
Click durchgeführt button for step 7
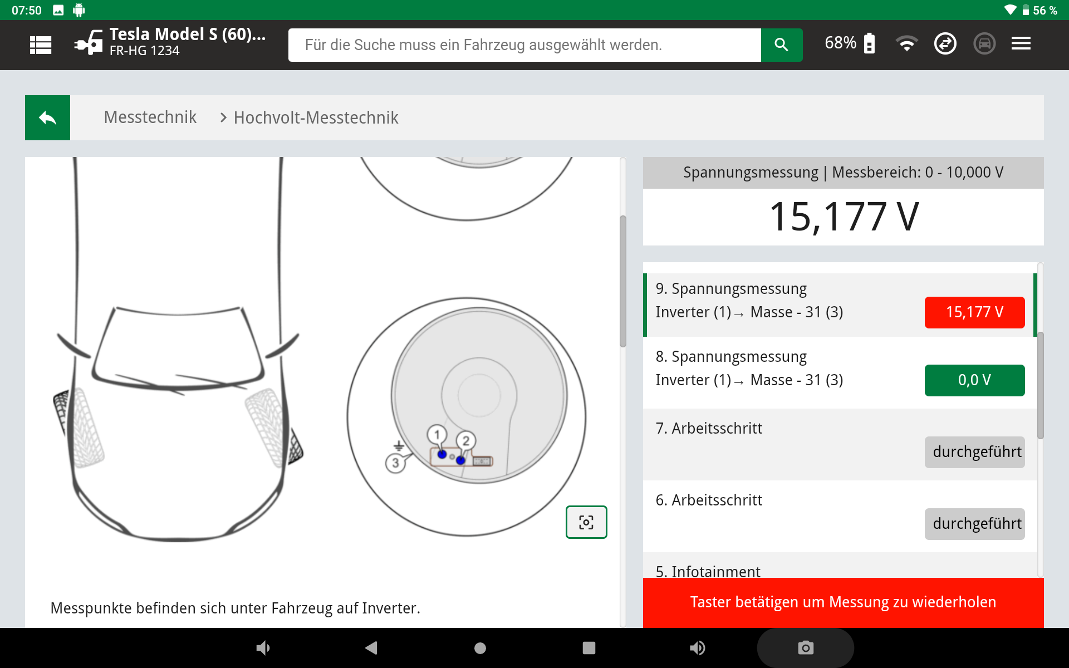click(x=974, y=452)
